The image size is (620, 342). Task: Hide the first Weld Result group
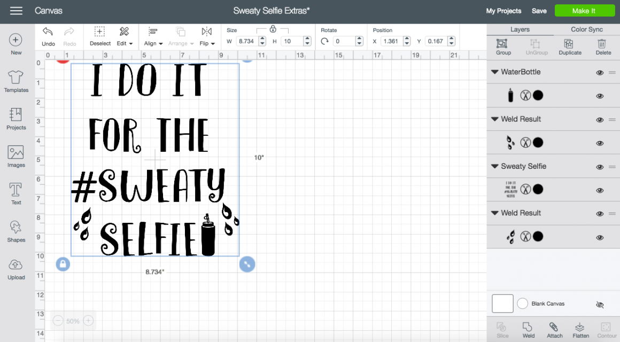pyautogui.click(x=600, y=120)
